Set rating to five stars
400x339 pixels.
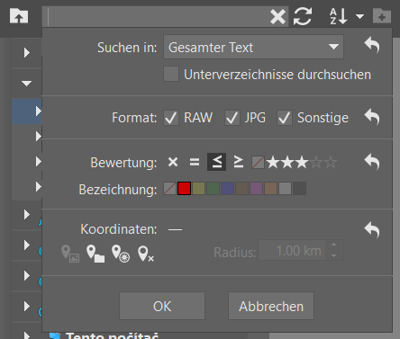click(331, 162)
